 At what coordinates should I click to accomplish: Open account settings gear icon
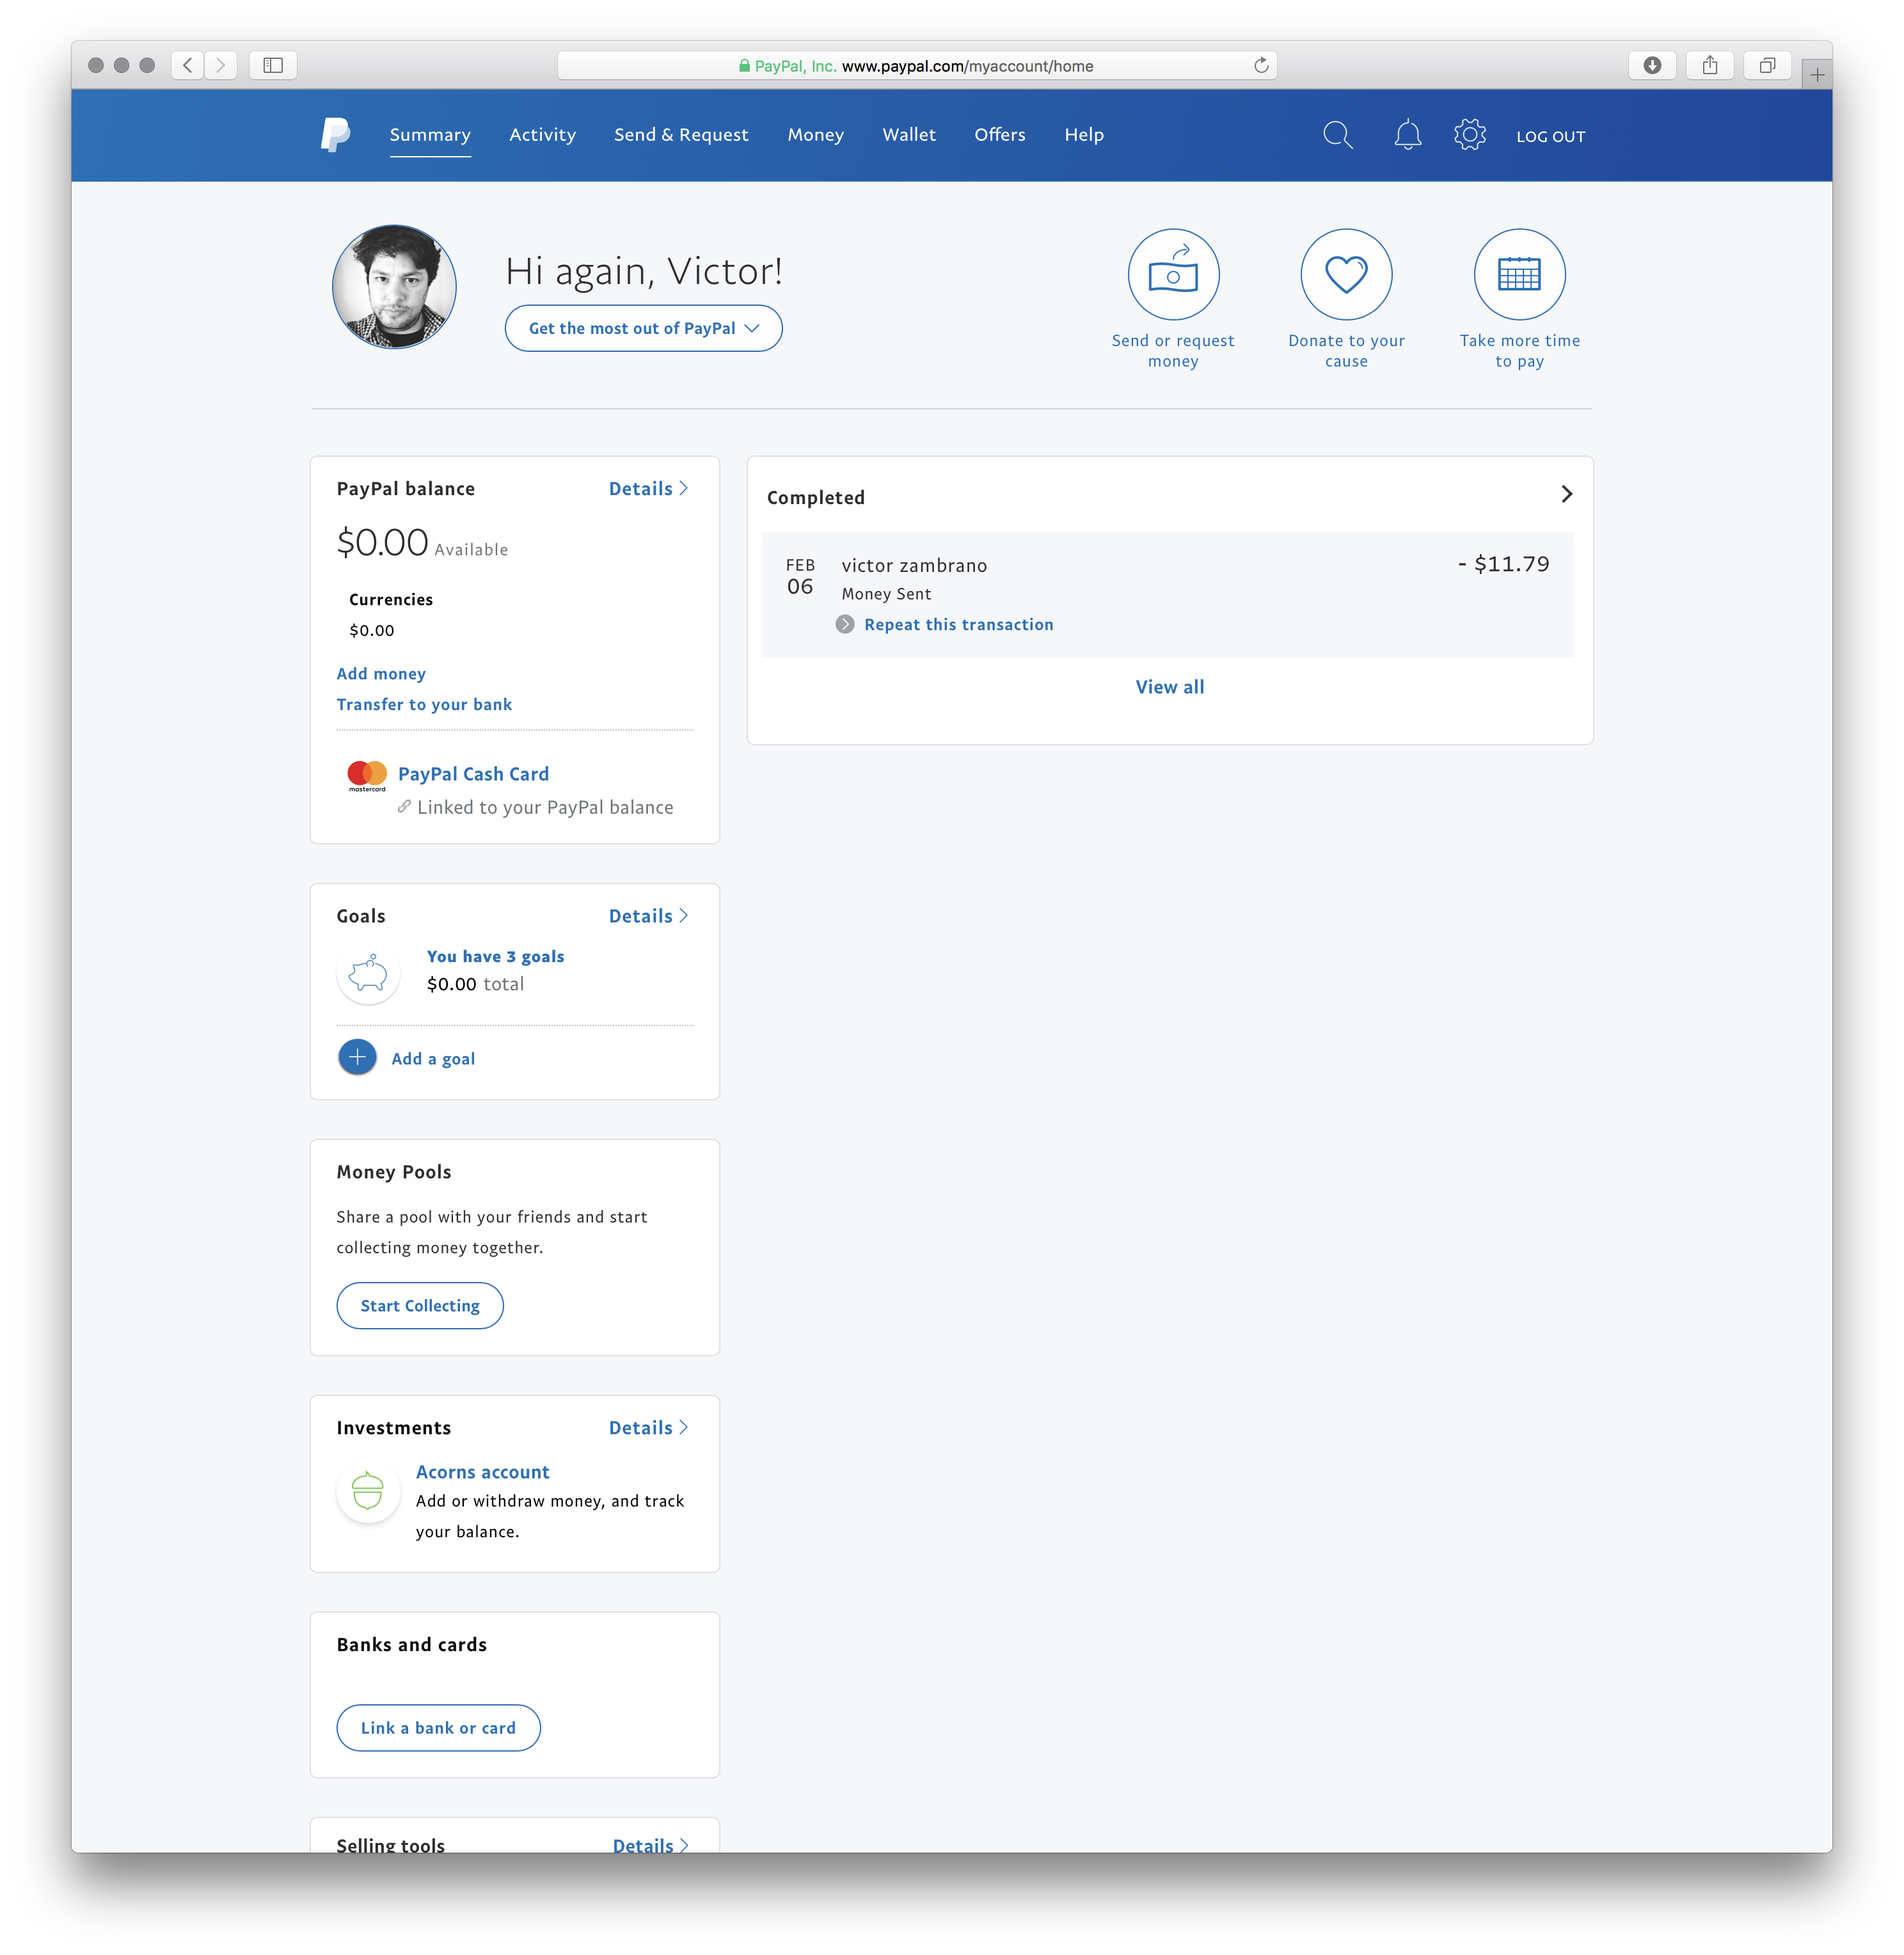pos(1469,135)
